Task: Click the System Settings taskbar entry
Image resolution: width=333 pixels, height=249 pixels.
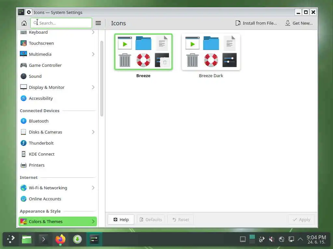Action: coord(94,239)
